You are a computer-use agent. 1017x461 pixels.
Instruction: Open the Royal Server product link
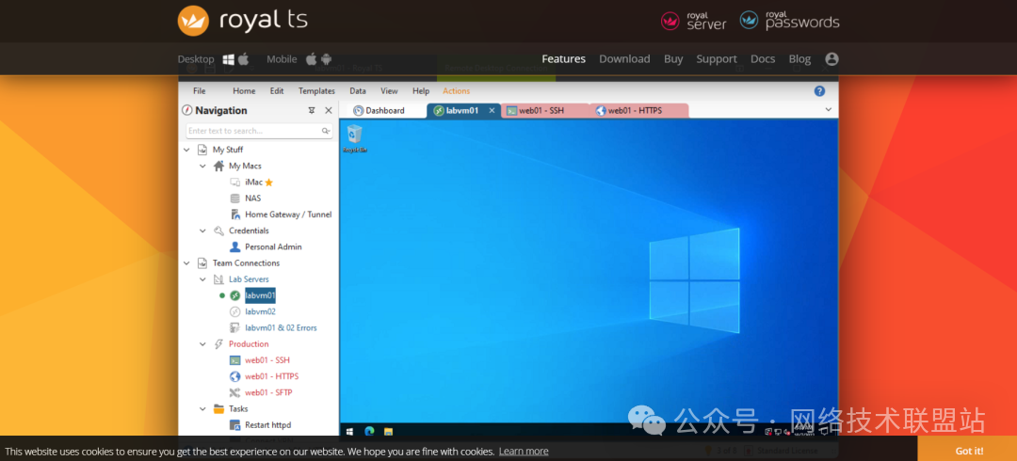(693, 21)
